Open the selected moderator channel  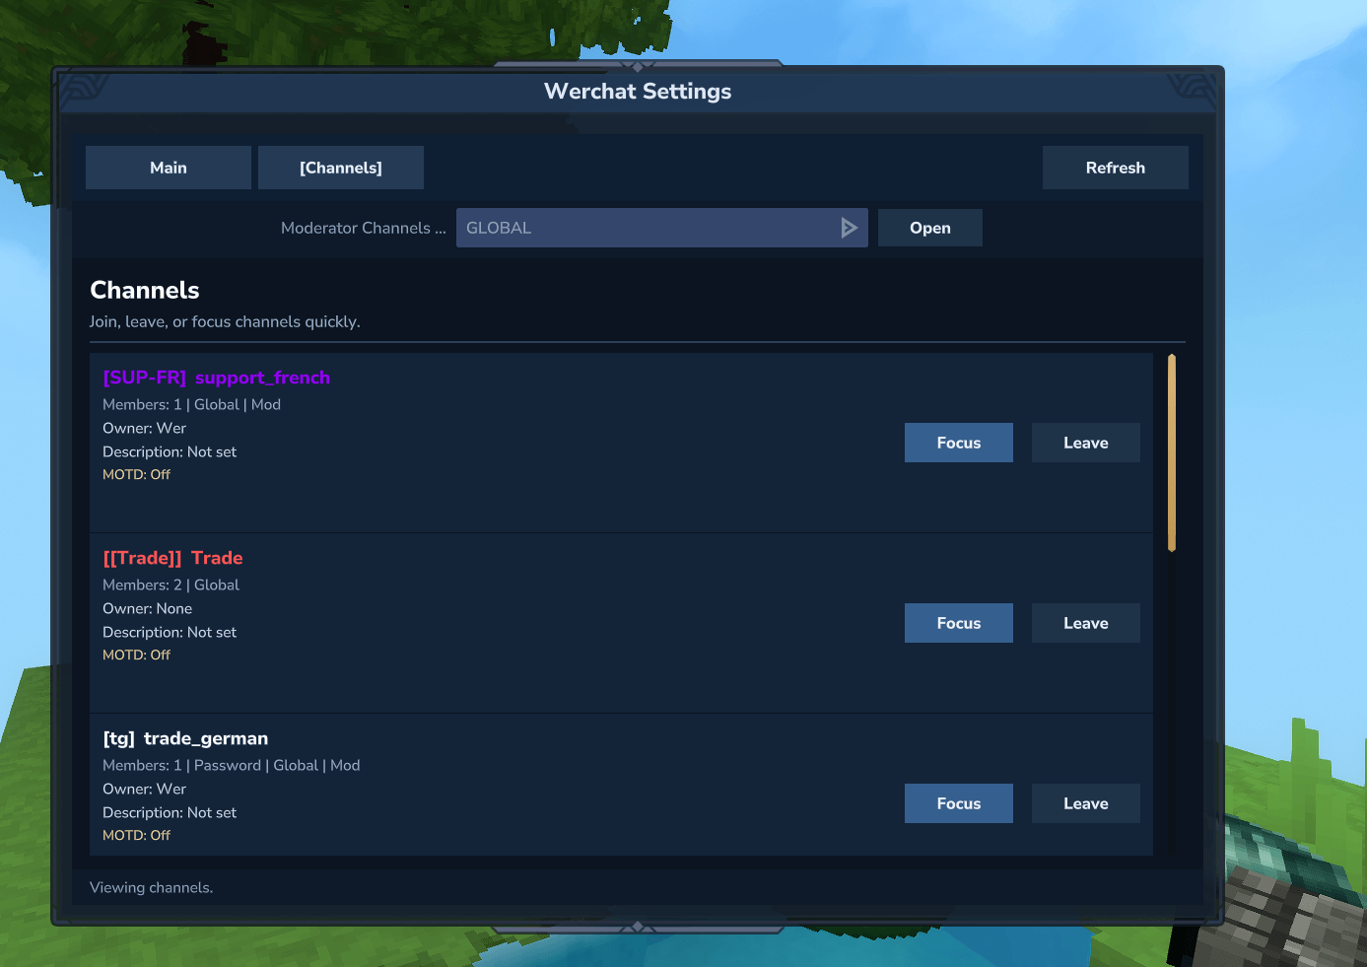[x=929, y=228]
